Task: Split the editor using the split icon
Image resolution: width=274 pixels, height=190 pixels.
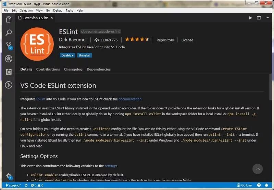Action: click(259, 18)
